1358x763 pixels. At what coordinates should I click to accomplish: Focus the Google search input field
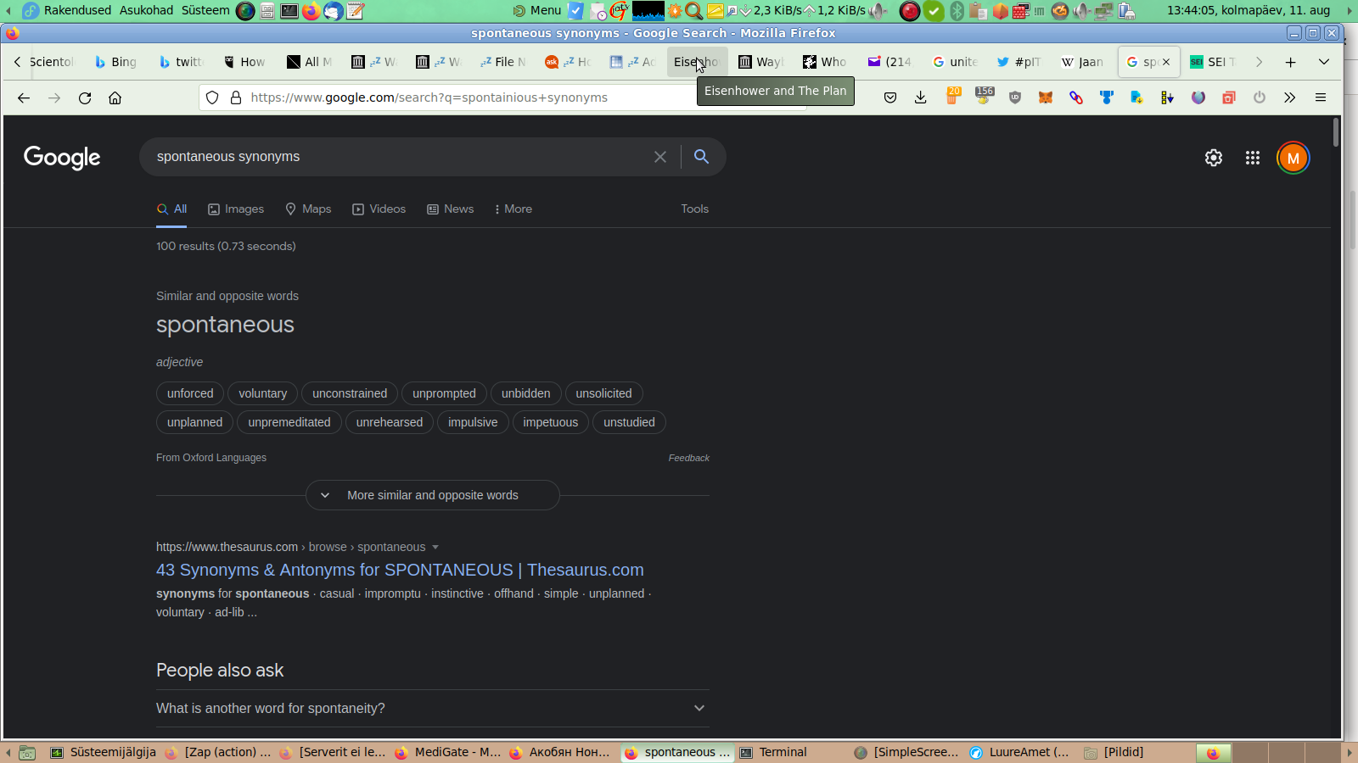(x=399, y=157)
